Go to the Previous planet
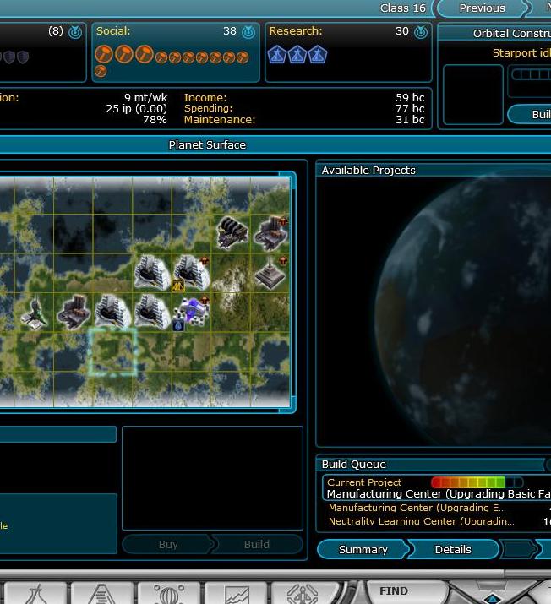 click(x=482, y=8)
